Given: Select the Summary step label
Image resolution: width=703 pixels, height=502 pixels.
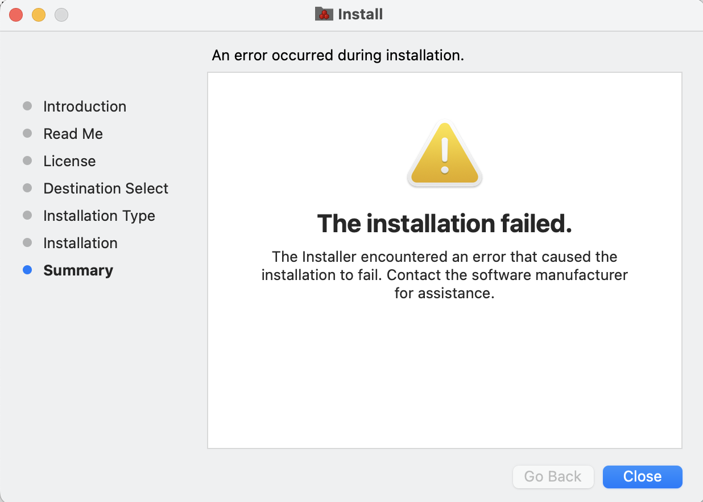Looking at the screenshot, I should 78,270.
